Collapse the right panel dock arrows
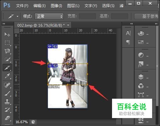160x126 pixels. coord(156,23)
